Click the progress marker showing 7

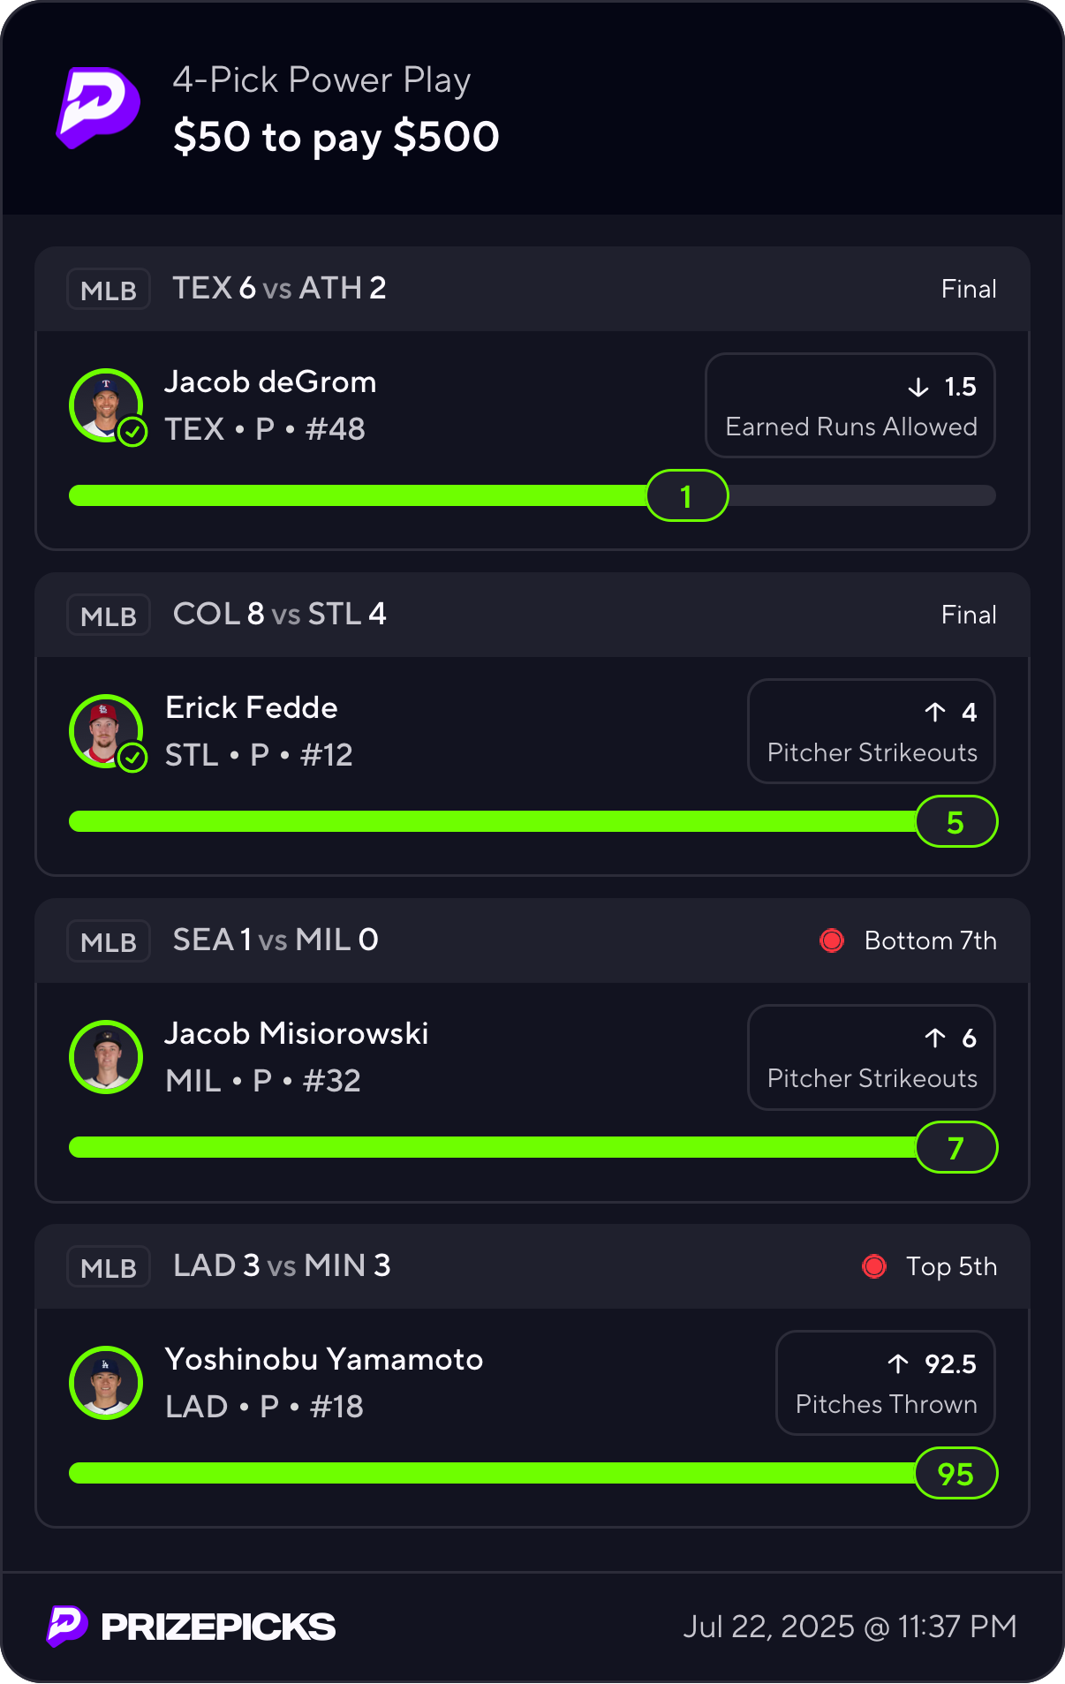956,1148
